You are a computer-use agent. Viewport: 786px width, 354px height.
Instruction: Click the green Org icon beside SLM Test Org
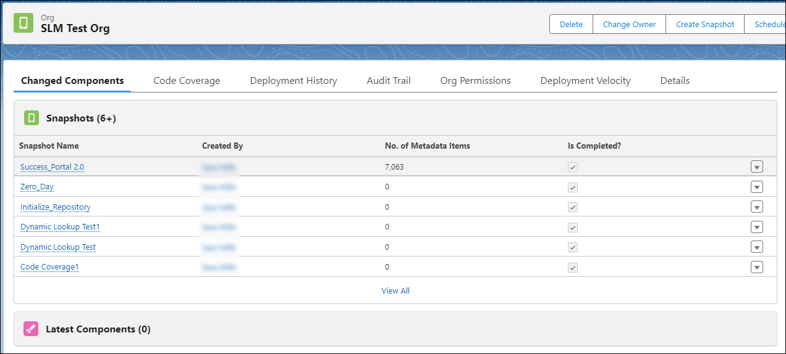click(x=23, y=23)
